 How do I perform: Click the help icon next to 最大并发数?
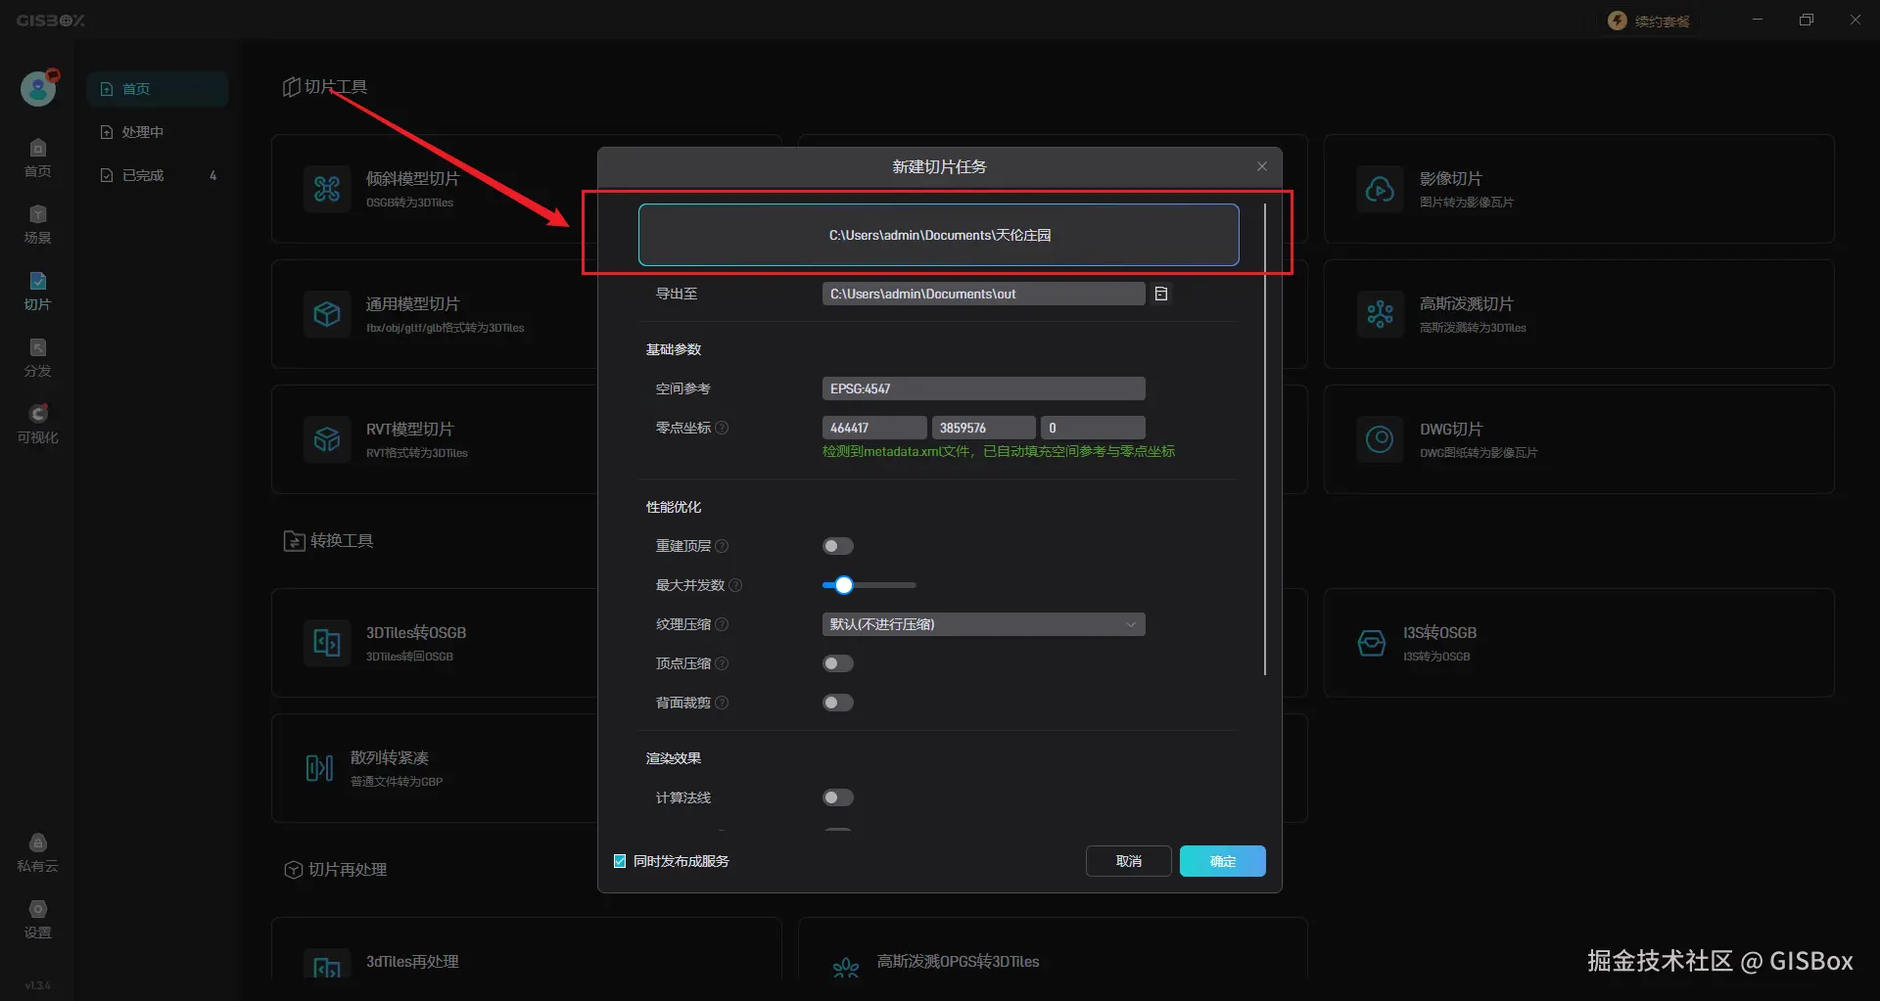click(x=735, y=585)
